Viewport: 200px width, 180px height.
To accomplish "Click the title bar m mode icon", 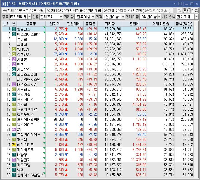I will [x=180, y=4].
